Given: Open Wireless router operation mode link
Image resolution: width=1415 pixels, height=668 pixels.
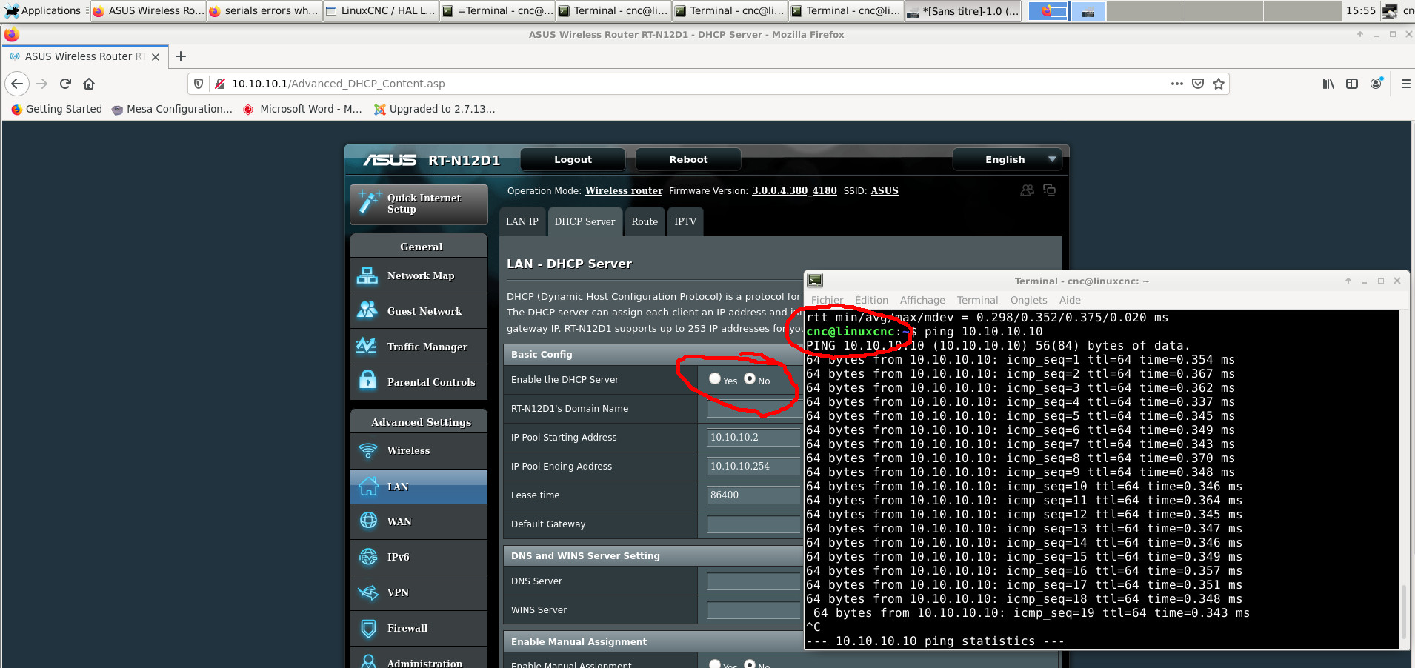Looking at the screenshot, I should pos(624,190).
